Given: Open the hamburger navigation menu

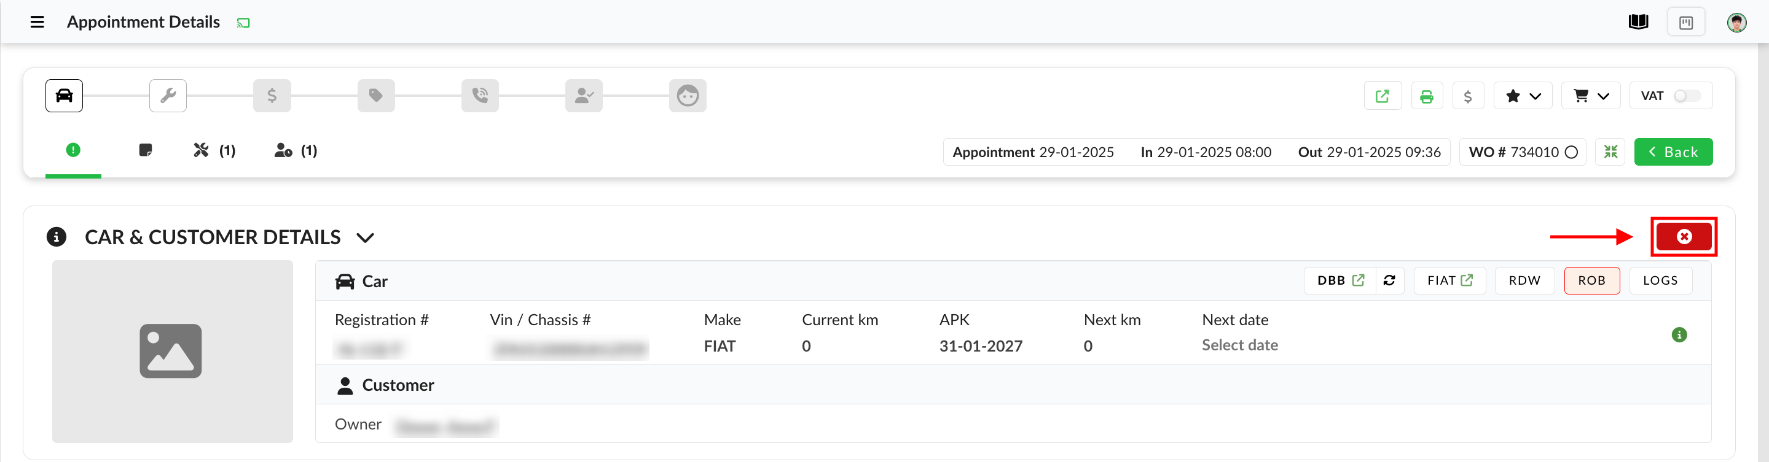Looking at the screenshot, I should (x=37, y=22).
